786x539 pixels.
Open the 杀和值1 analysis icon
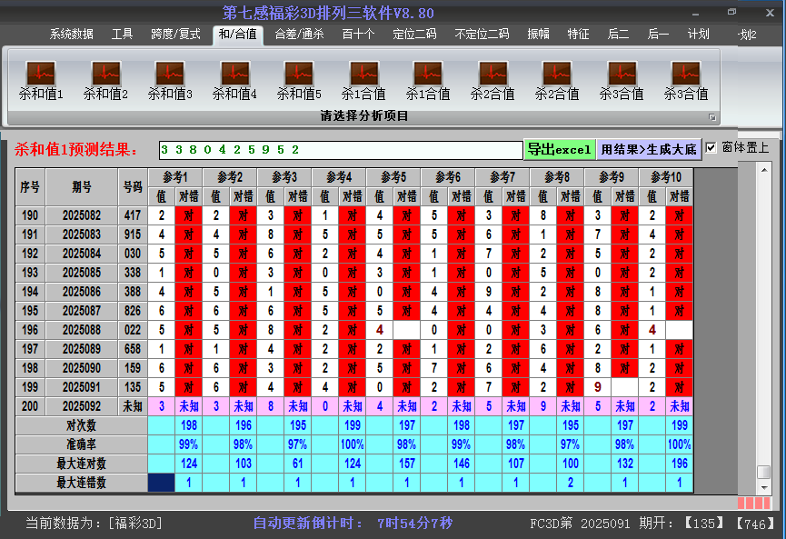coord(41,80)
